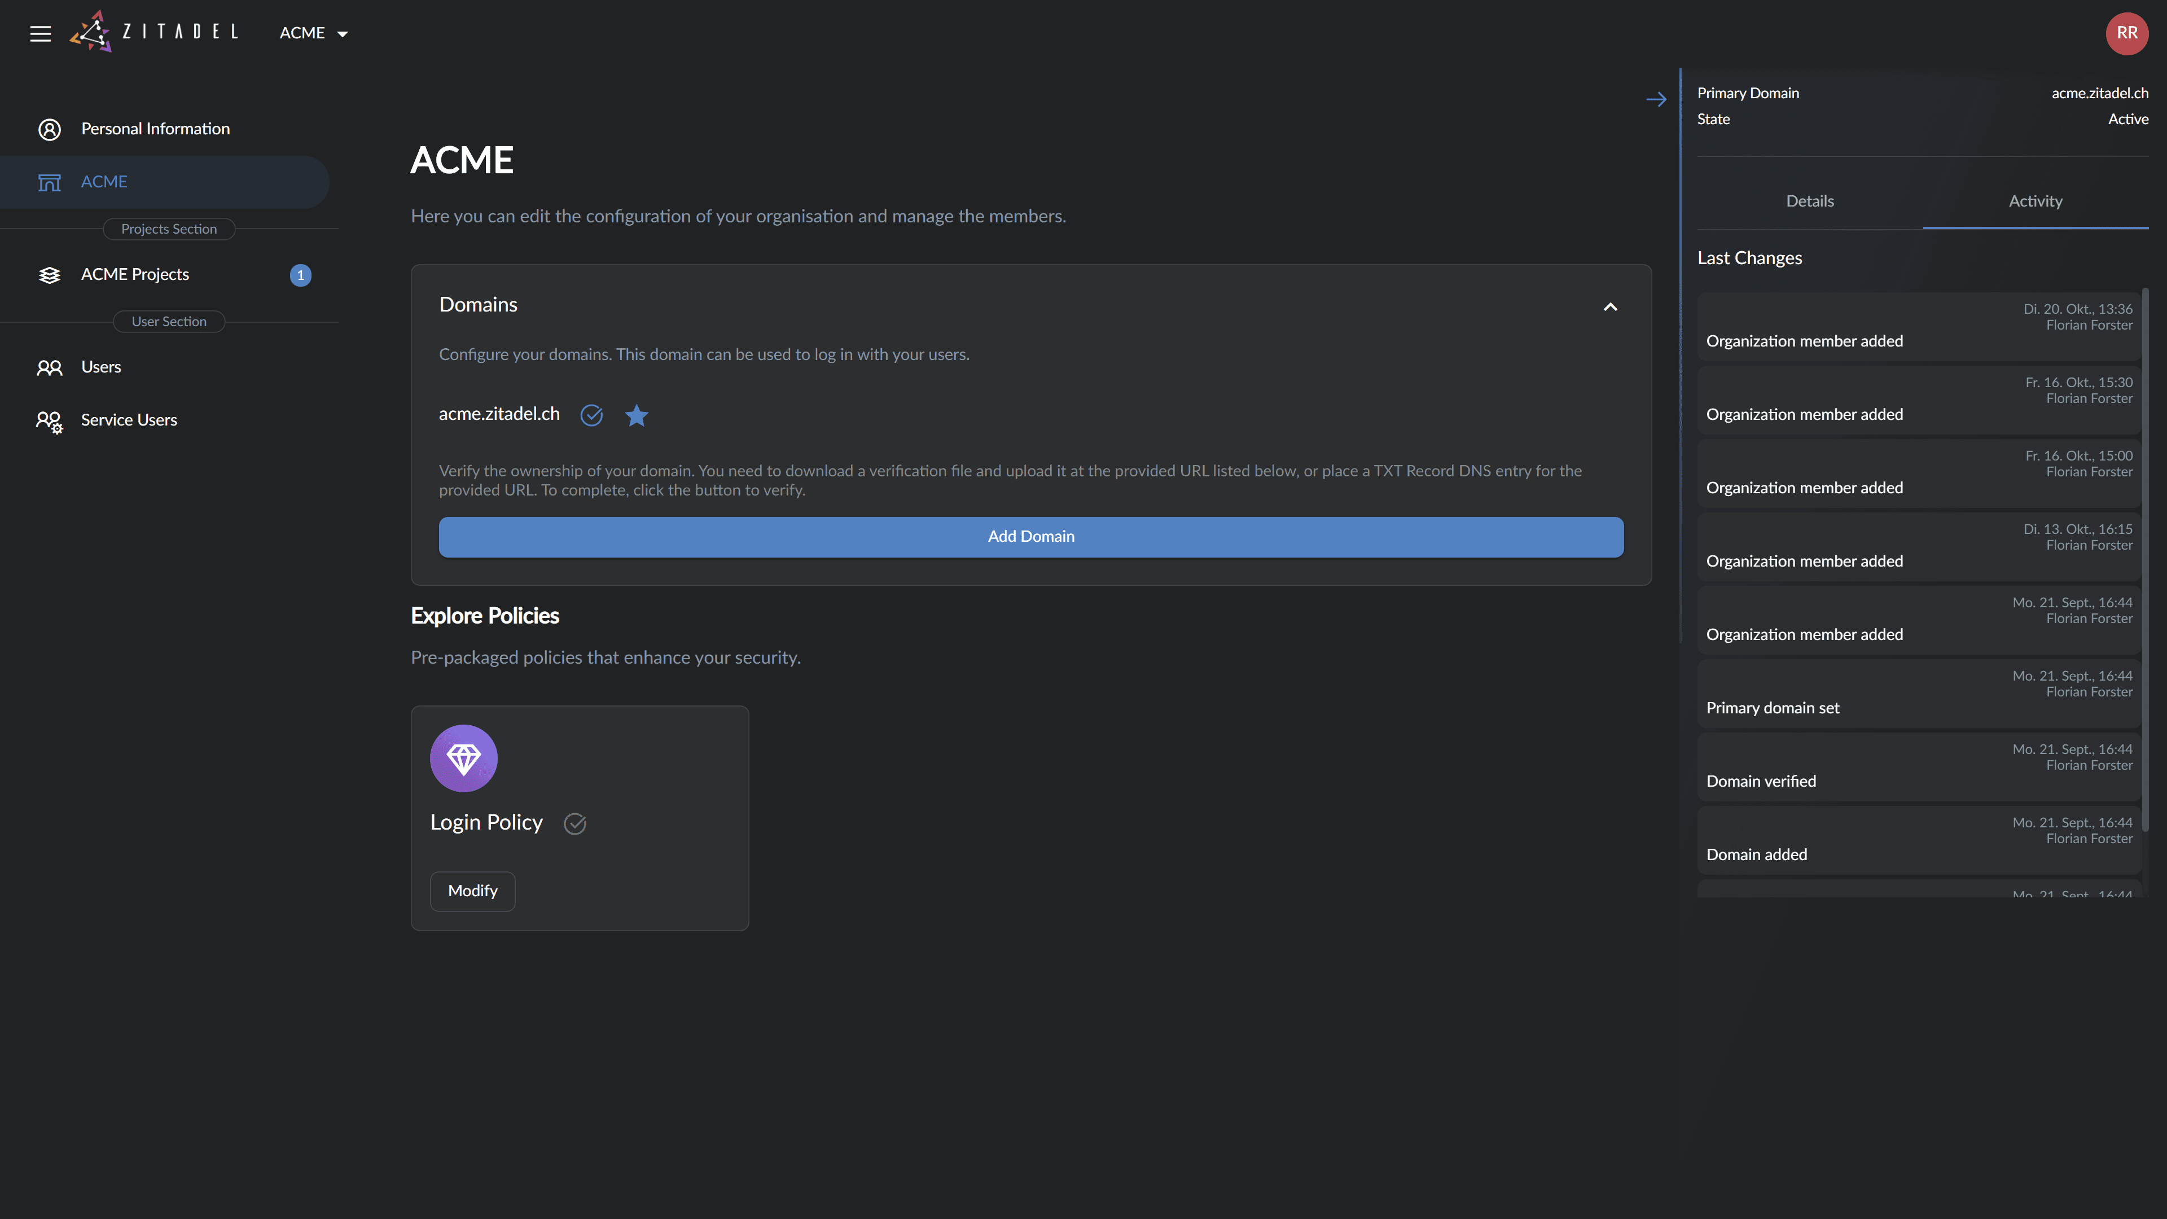Click the ZITADEL logo

click(154, 32)
